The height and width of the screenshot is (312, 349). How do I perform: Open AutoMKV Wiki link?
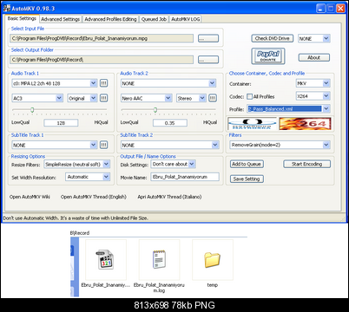coord(30,197)
